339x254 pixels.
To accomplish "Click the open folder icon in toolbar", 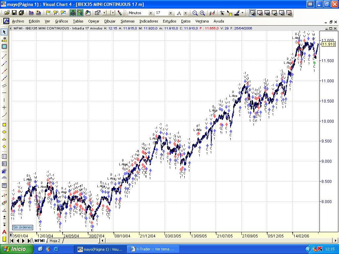I will [7, 13].
